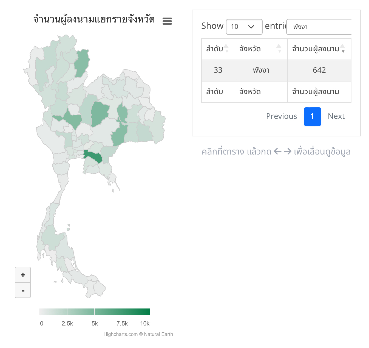Click the 7.5k to 10k legend color range

136,312
